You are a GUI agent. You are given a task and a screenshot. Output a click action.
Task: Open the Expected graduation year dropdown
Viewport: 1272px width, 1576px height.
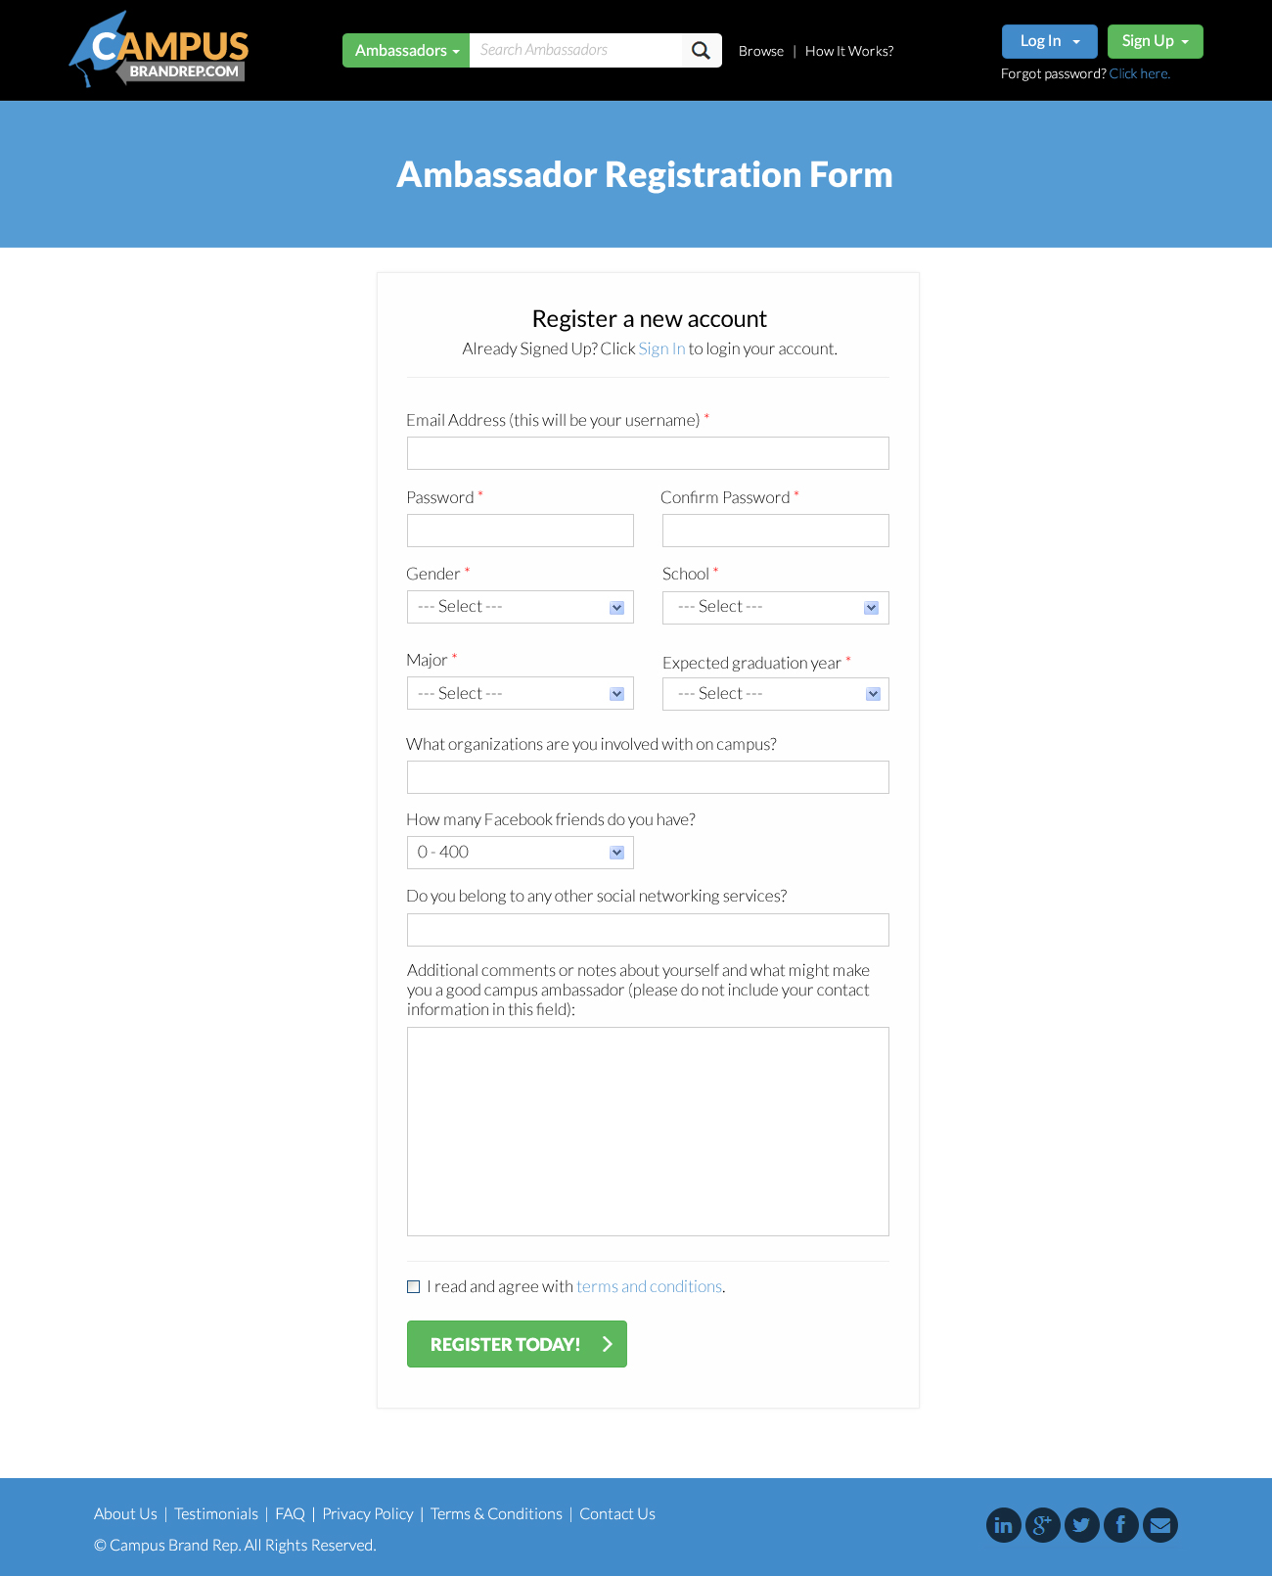click(776, 694)
